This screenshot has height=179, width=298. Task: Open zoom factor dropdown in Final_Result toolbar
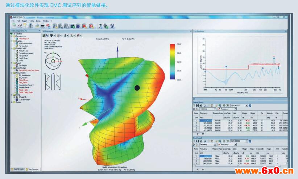point(247,141)
